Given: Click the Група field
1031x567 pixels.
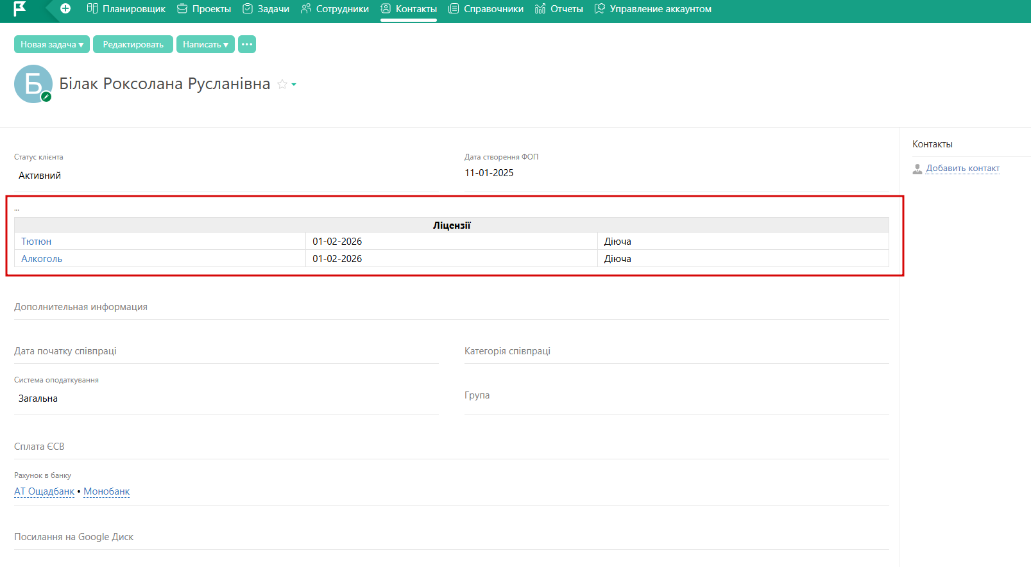Looking at the screenshot, I should (677, 395).
